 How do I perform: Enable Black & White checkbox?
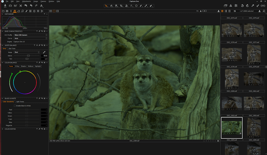point(15,106)
